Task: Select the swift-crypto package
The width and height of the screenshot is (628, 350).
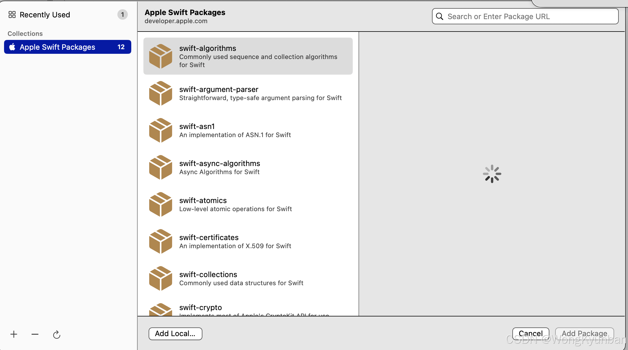Action: click(x=201, y=308)
